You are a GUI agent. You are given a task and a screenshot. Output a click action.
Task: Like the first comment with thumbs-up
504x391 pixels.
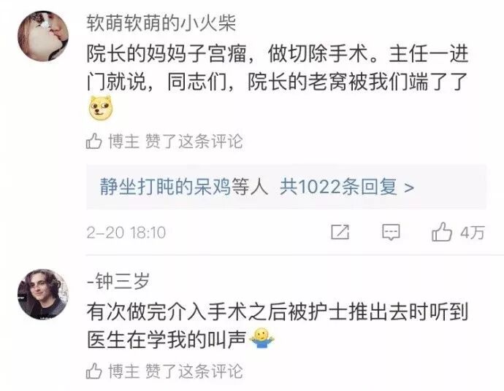(x=442, y=231)
